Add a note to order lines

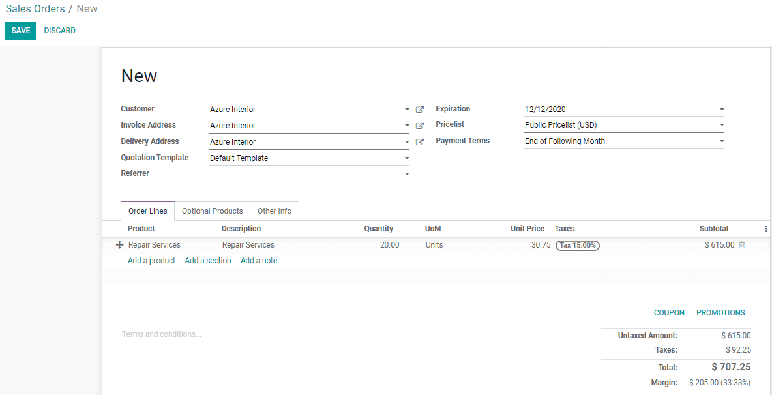[258, 261]
